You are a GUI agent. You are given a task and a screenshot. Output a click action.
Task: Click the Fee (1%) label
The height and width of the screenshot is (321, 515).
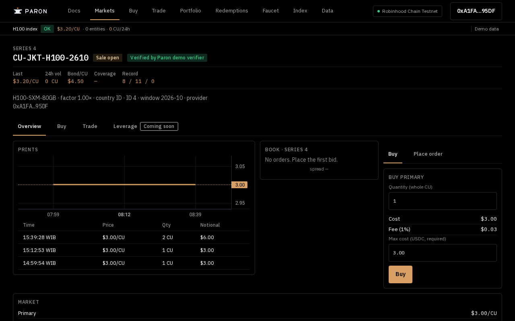pos(400,230)
